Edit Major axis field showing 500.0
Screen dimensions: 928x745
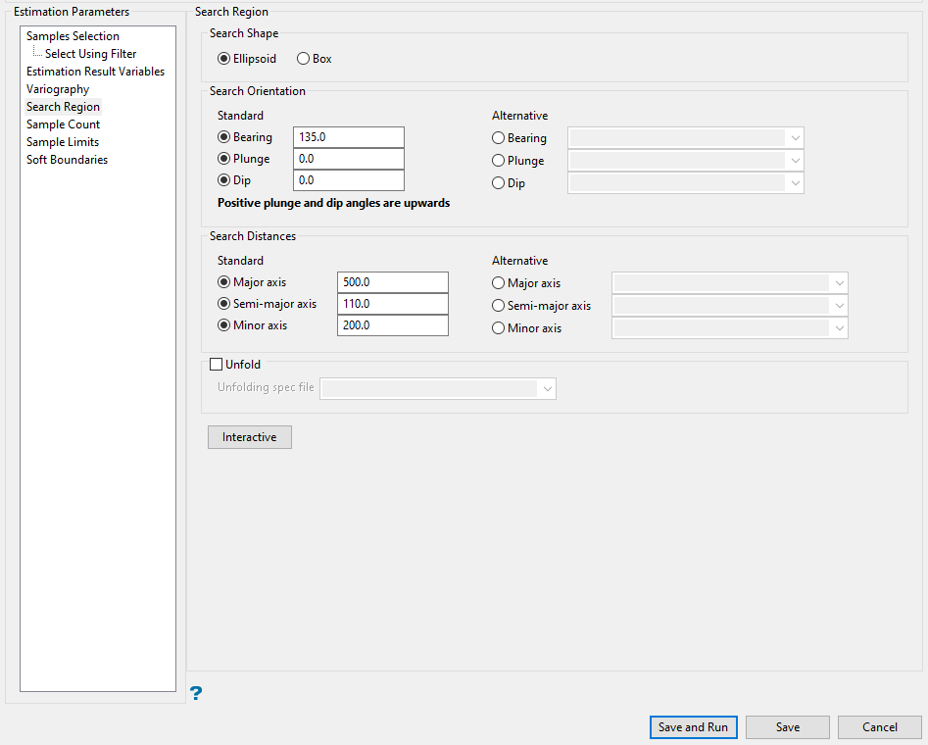point(393,282)
